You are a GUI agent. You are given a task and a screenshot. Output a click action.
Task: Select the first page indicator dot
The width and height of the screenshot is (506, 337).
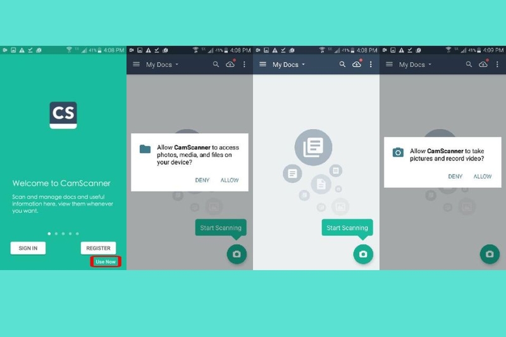49,233
